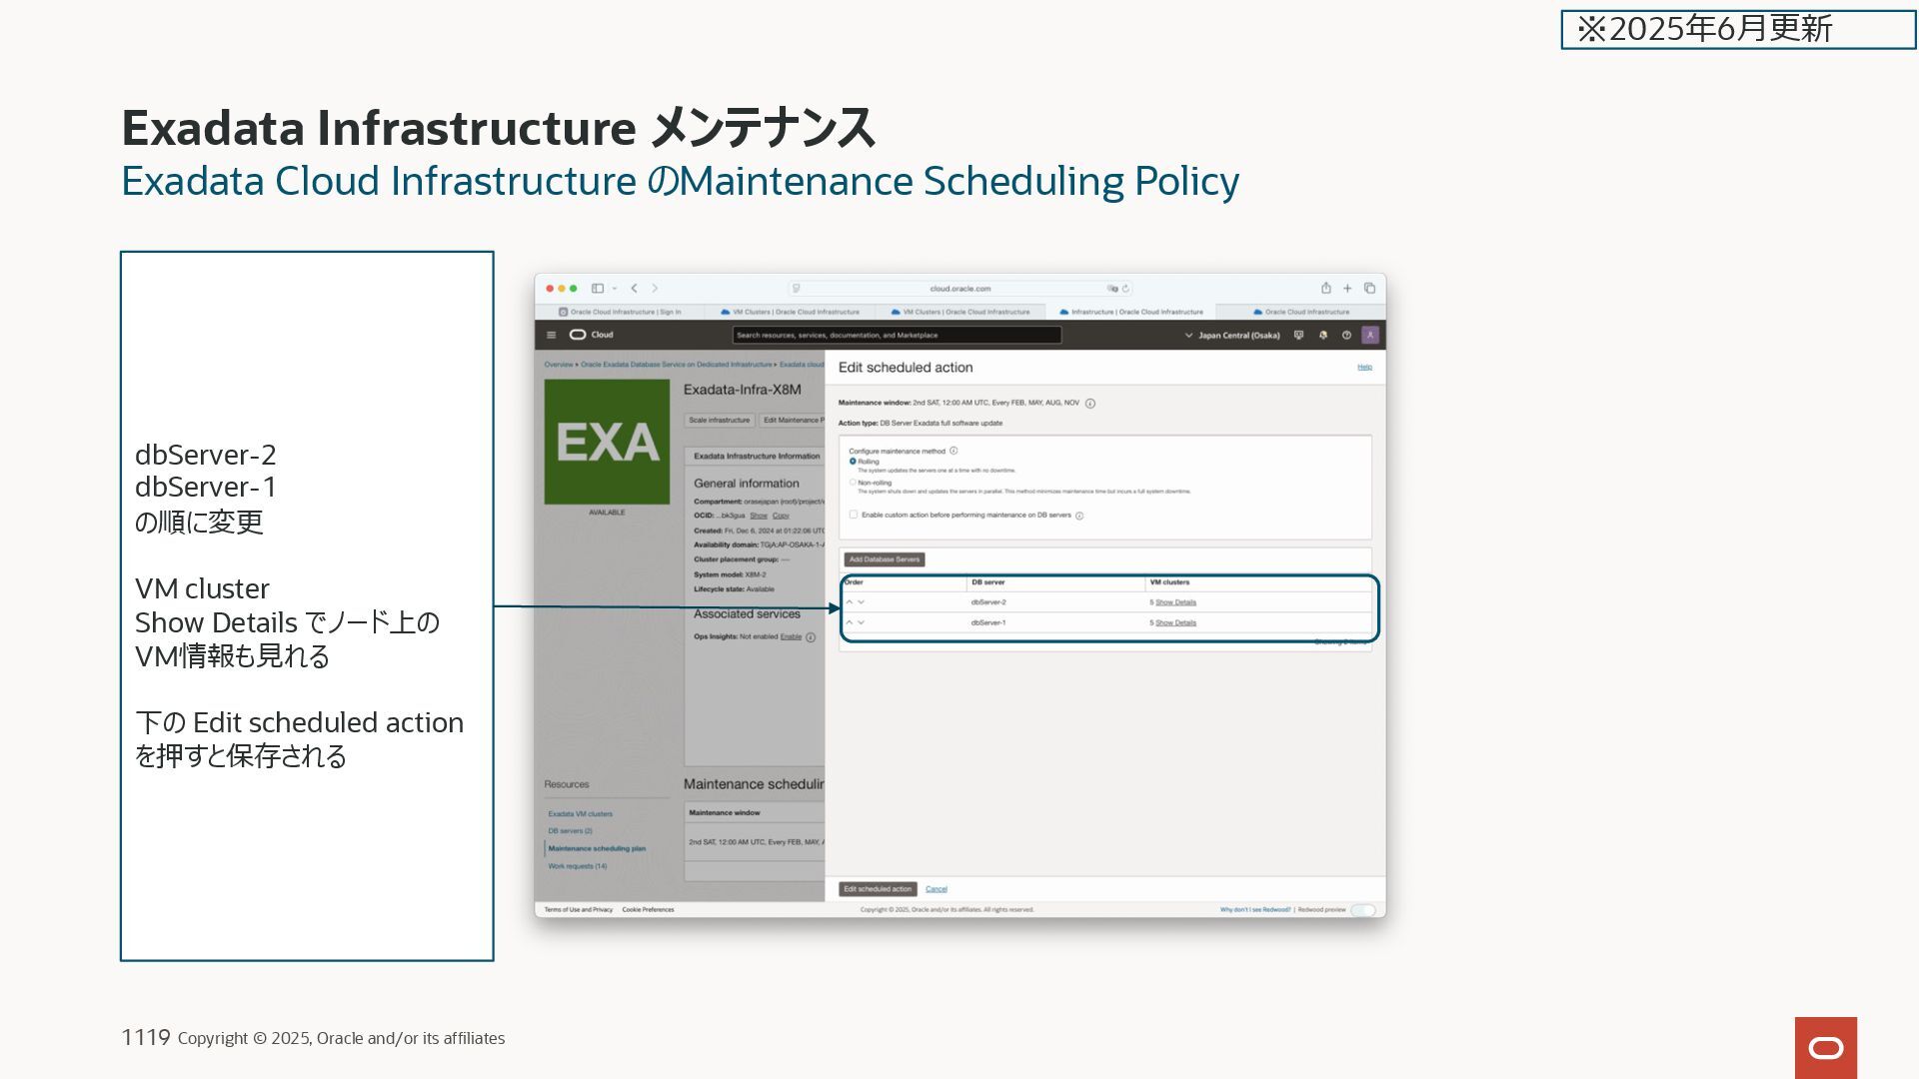Screen dimensions: 1919x1079
Task: Click the notifications bell icon
Action: pos(1322,335)
